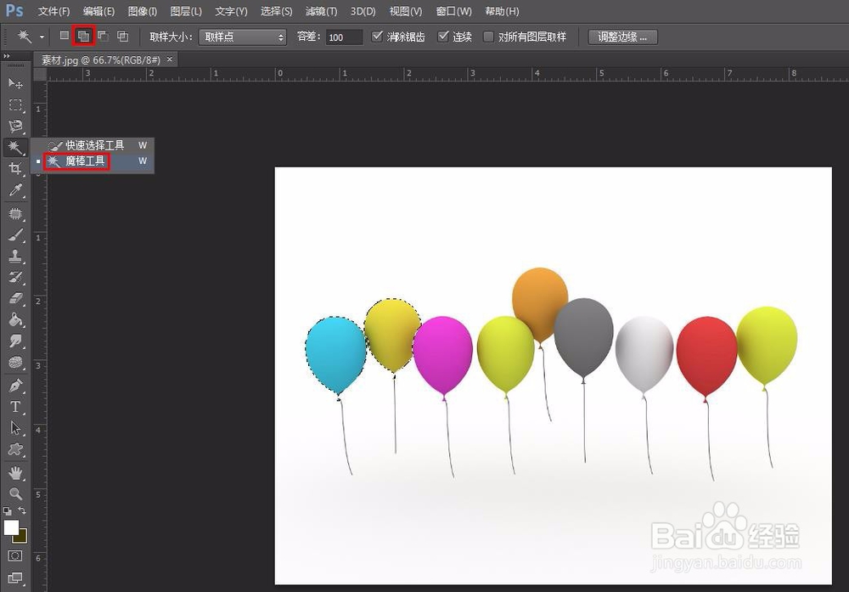Click the 调整边缘 button
Image resolution: width=849 pixels, height=592 pixels.
[x=622, y=37]
